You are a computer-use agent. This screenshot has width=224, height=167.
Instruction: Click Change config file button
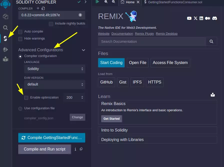(77, 117)
